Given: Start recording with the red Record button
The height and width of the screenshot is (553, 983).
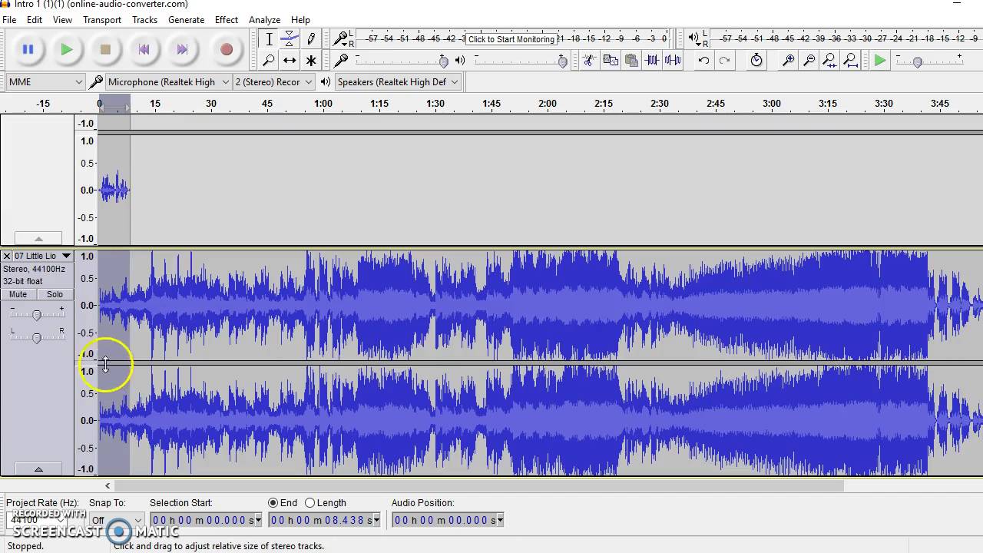Looking at the screenshot, I should pyautogui.click(x=226, y=50).
